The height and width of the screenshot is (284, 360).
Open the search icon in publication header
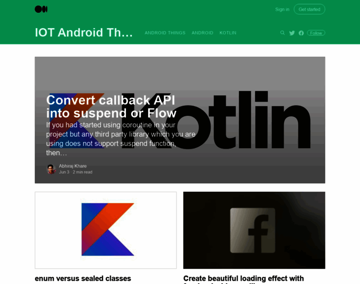[x=282, y=33]
